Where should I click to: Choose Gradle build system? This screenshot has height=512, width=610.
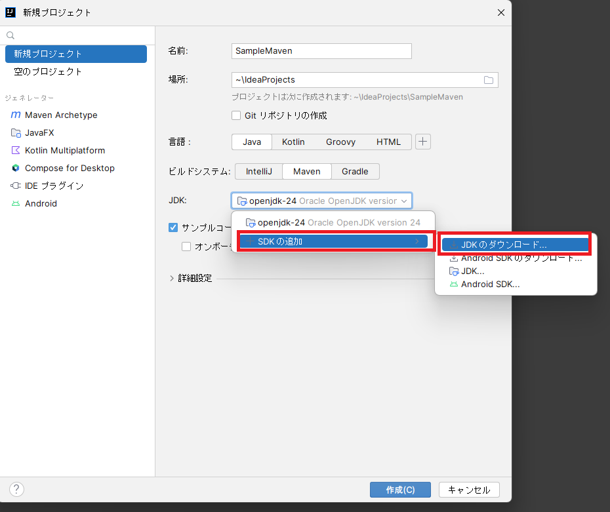(355, 172)
